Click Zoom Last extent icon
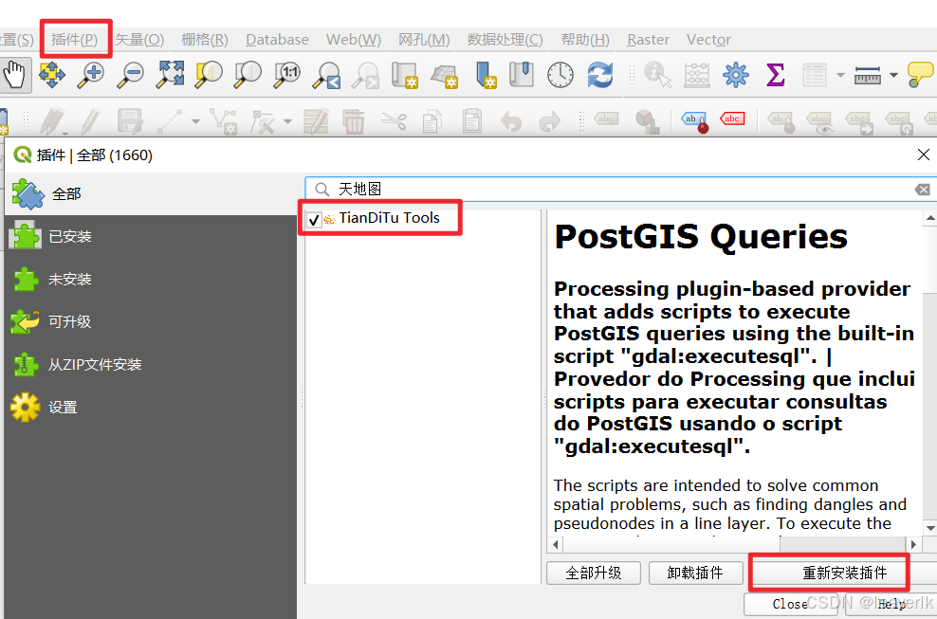The height and width of the screenshot is (619, 937). tap(326, 75)
